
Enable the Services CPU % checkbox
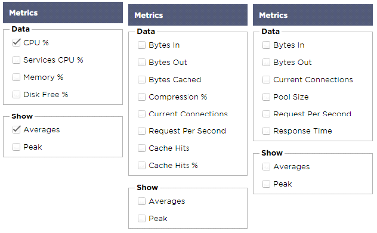16,60
